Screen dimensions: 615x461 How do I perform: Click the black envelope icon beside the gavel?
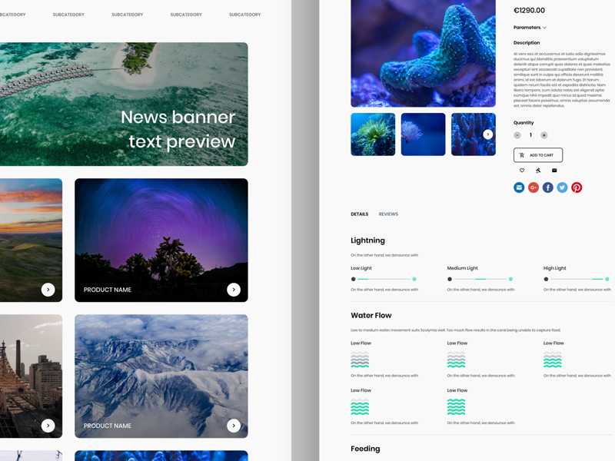[554, 170]
